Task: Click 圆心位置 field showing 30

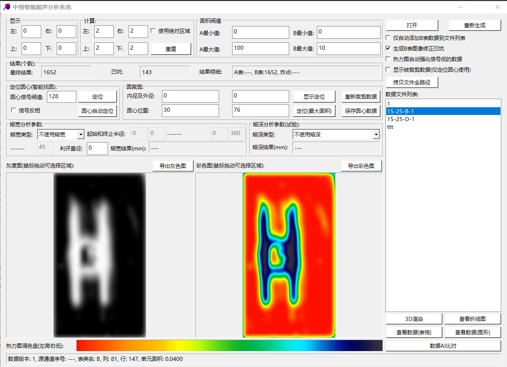Action: click(190, 111)
